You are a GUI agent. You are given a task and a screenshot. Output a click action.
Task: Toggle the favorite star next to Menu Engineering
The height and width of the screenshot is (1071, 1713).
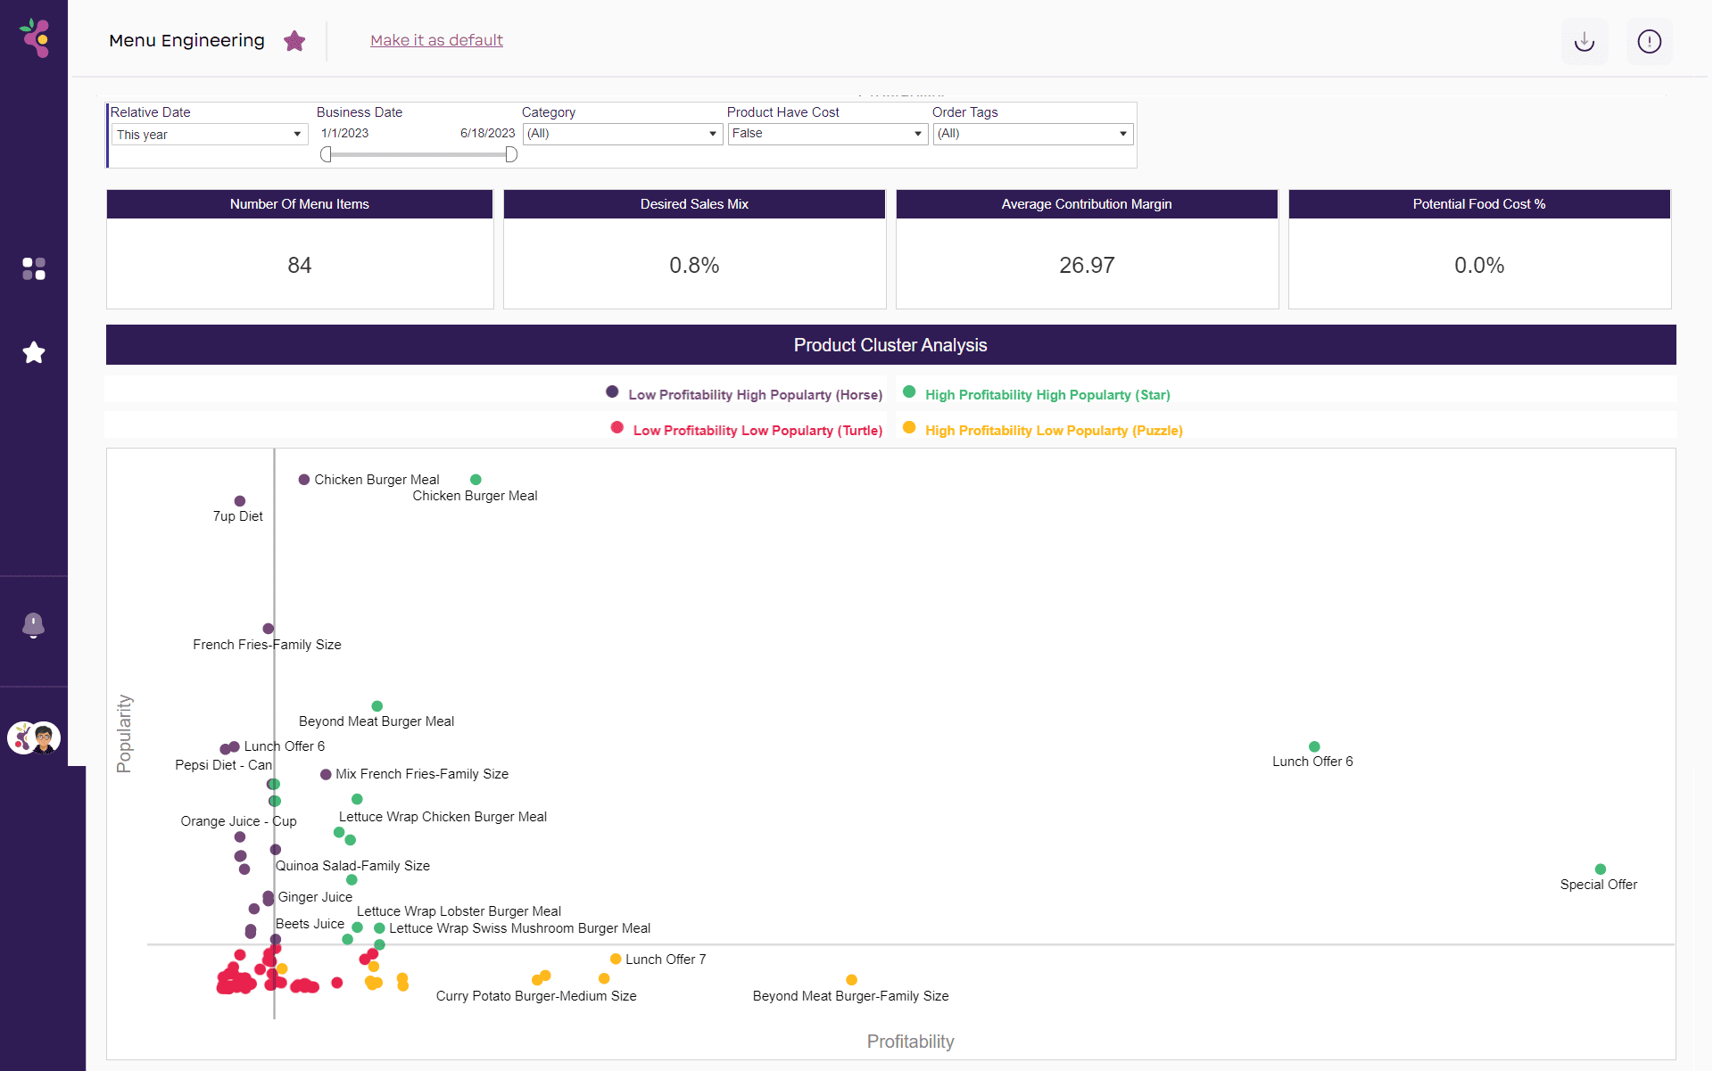pyautogui.click(x=294, y=41)
